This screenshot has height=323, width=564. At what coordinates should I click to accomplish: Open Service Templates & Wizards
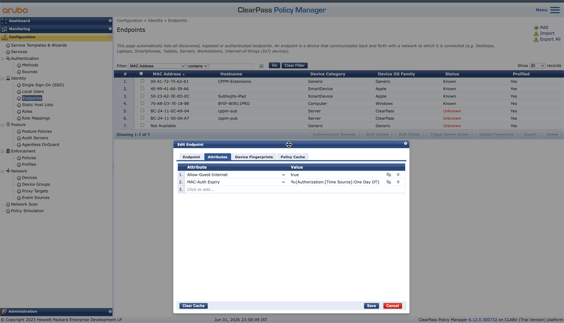(39, 45)
